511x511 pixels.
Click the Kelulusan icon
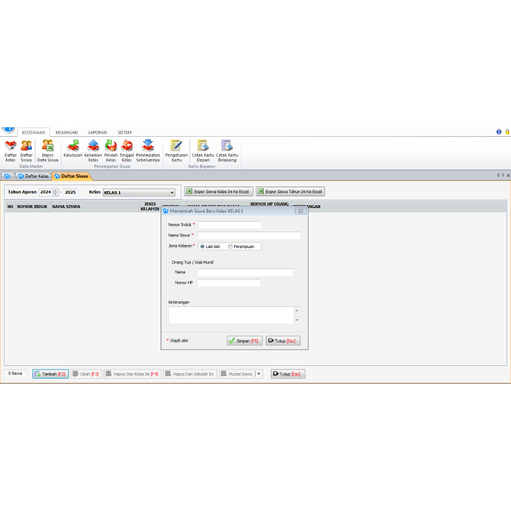point(73,150)
